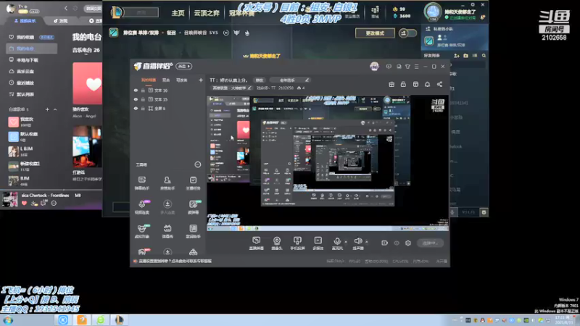
Task: Open the QR-style tool with green badge
Action: coord(193,207)
